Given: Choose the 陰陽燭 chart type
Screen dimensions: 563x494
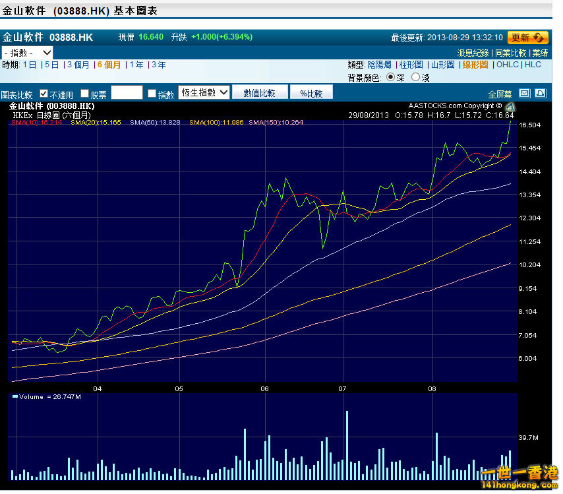Looking at the screenshot, I should 379,65.
